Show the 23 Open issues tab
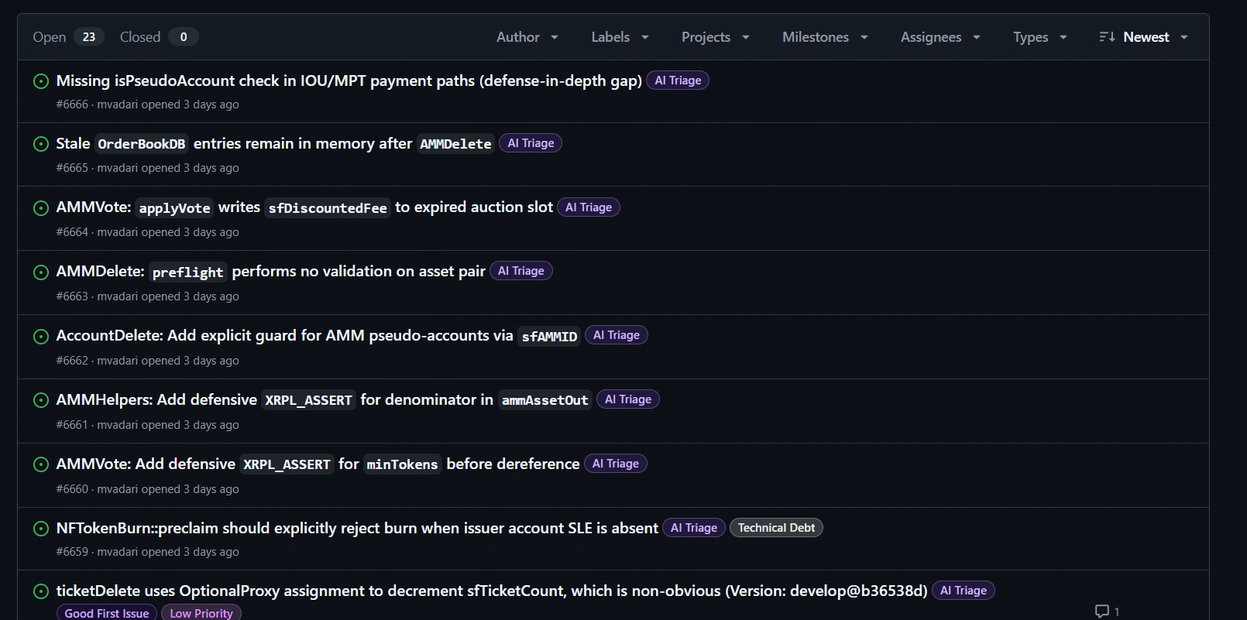 click(x=67, y=37)
